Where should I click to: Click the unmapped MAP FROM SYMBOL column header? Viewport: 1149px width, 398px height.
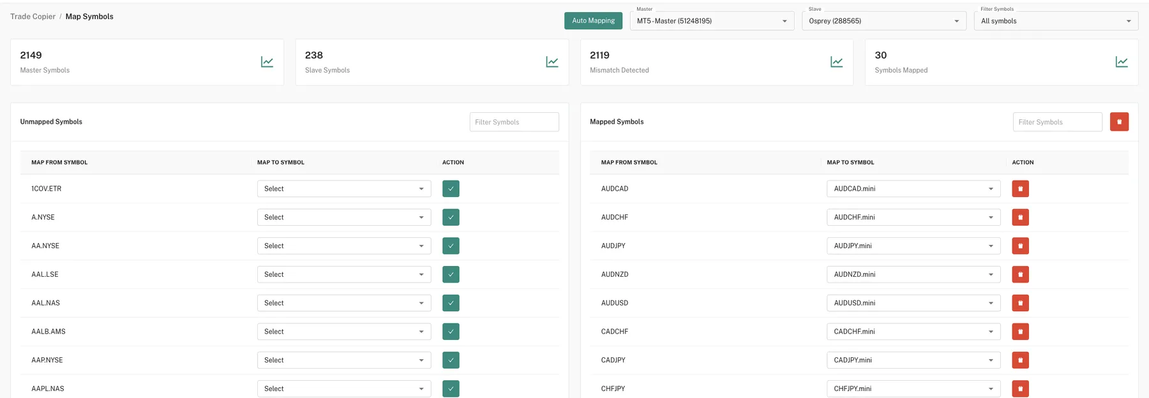pyautogui.click(x=59, y=163)
